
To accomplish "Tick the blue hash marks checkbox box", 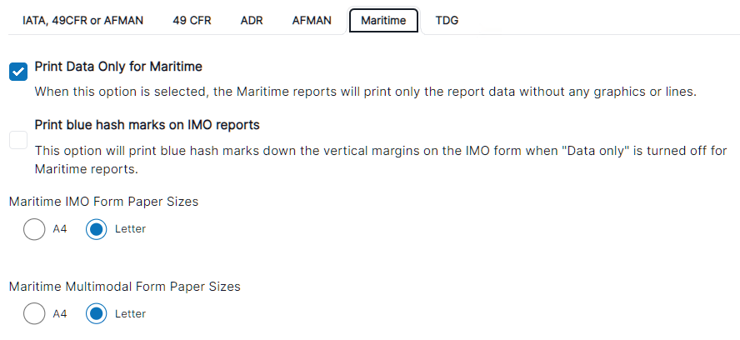I will coord(18,140).
